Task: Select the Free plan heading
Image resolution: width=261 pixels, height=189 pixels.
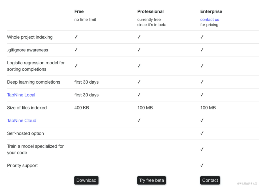Action: tap(79, 11)
